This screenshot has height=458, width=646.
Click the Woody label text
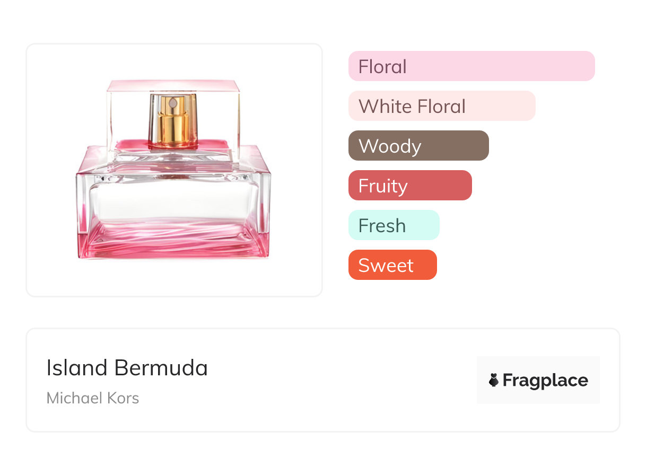(389, 146)
